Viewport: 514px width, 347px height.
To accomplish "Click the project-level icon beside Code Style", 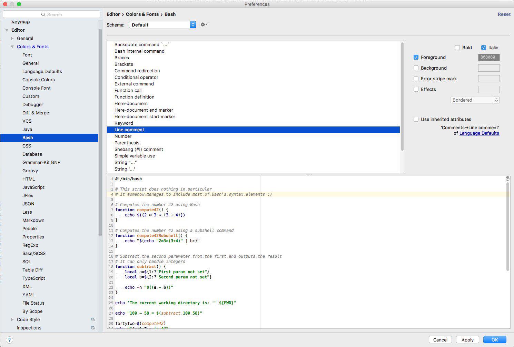I will pyautogui.click(x=93, y=320).
